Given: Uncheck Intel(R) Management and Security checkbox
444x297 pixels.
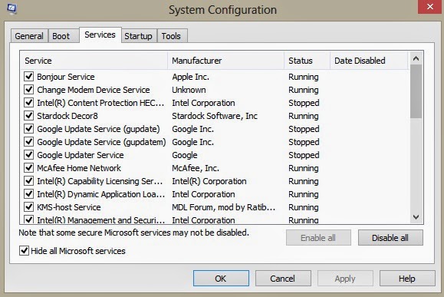Looking at the screenshot, I should tap(28, 219).
